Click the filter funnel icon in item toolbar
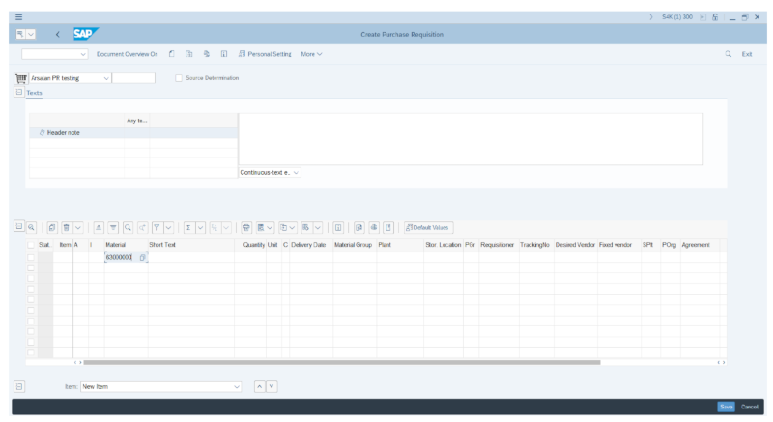 pos(157,227)
